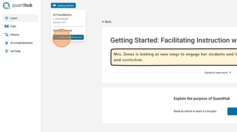Screen dimensions: 237x132
Task: Click the AI Foundations course title
Action: [x=62, y=15]
